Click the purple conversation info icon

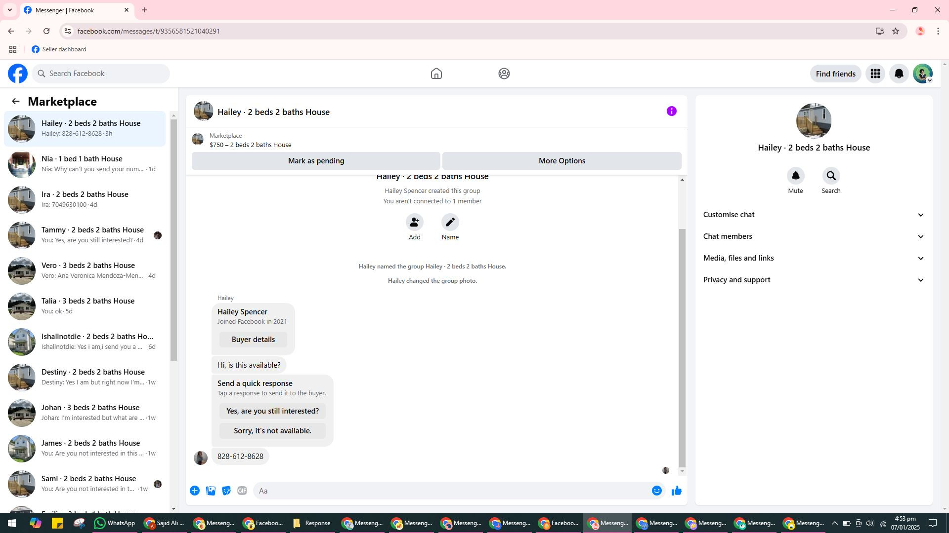tap(671, 112)
